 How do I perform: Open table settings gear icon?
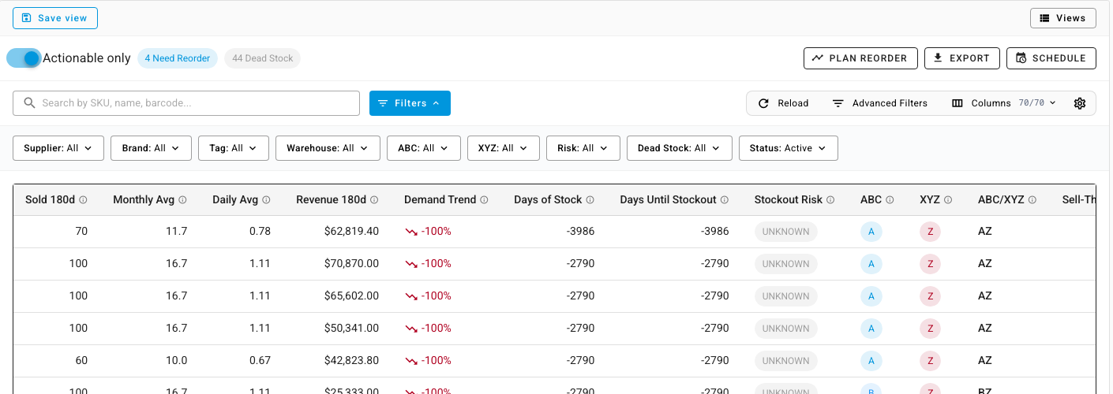pos(1080,103)
